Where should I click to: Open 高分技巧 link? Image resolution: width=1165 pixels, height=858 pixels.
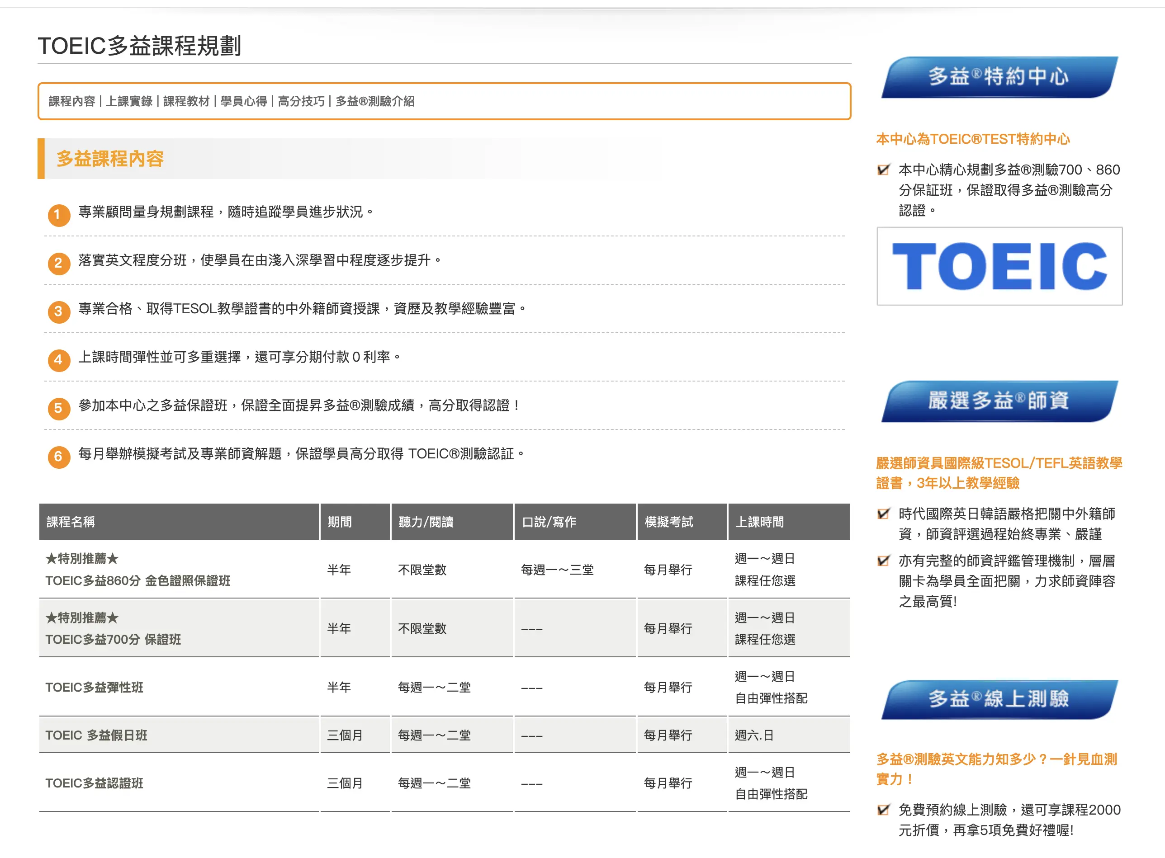pos(301,101)
